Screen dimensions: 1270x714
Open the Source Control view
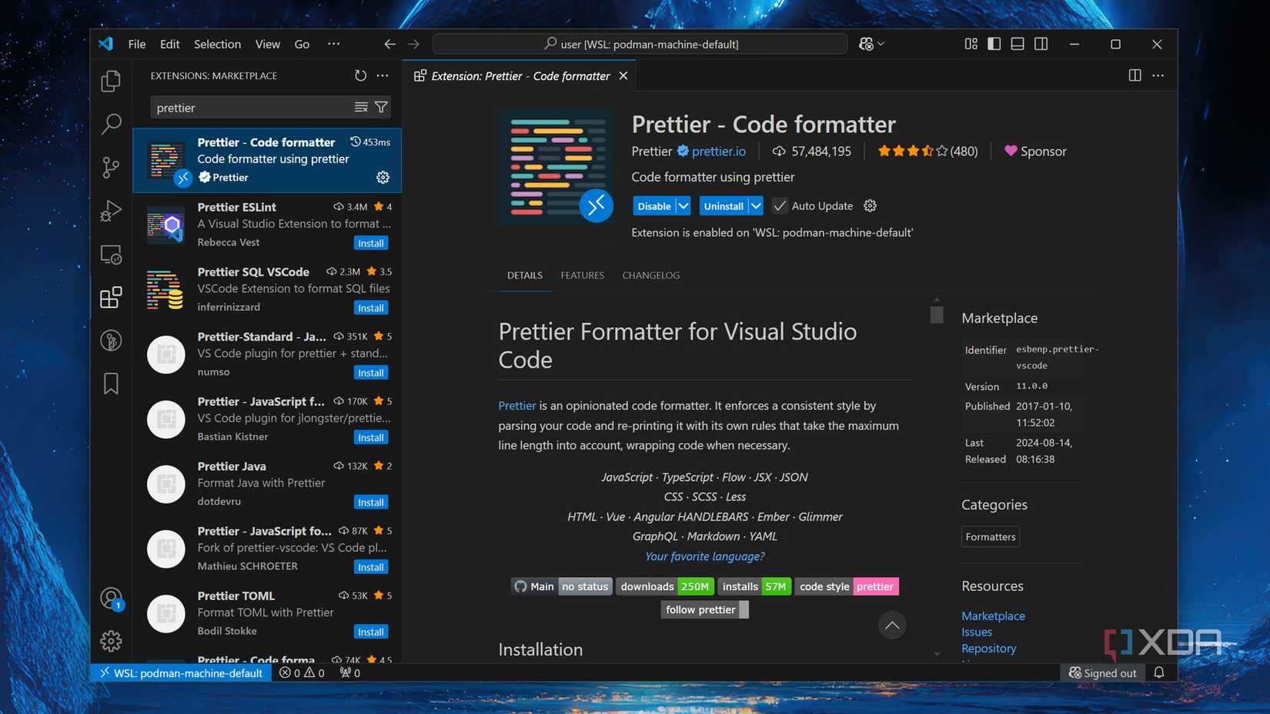[x=111, y=167]
